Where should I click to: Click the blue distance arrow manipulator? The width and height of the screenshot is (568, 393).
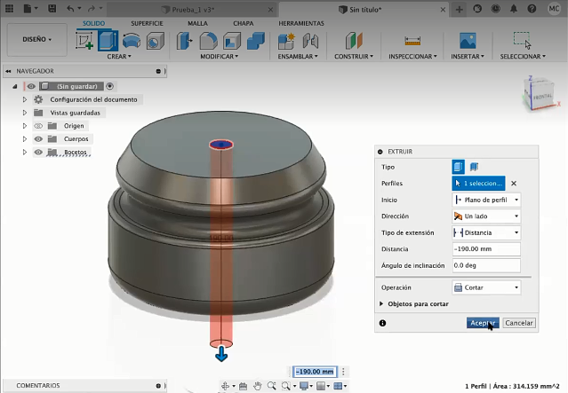tap(221, 356)
